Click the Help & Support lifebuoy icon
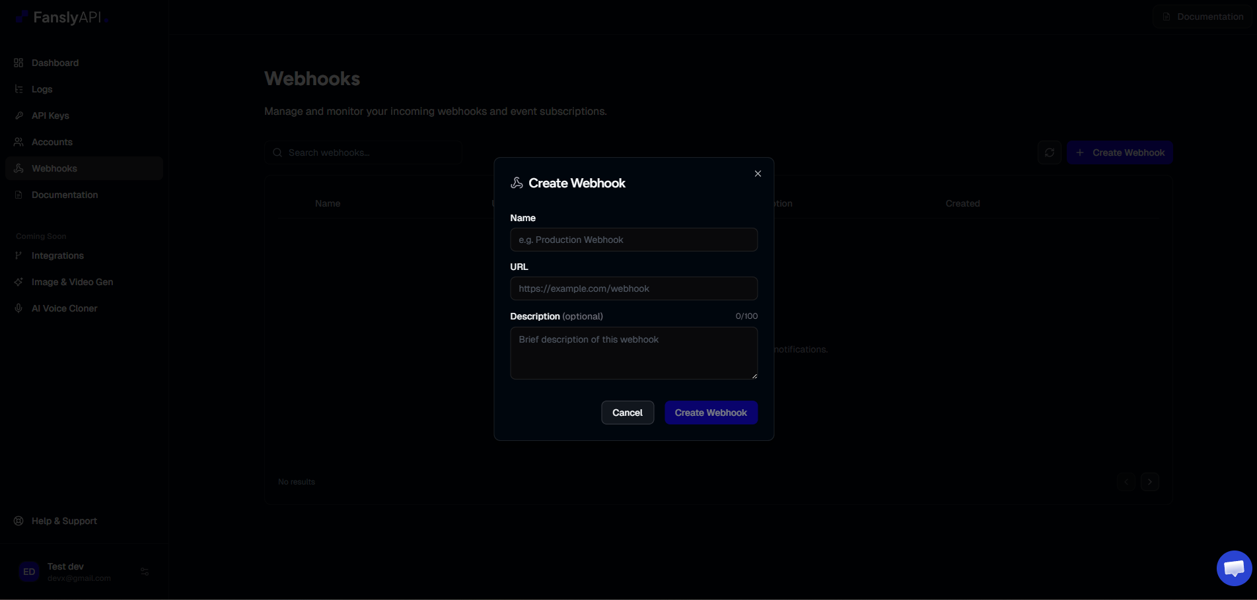This screenshot has width=1257, height=600. pos(18,520)
